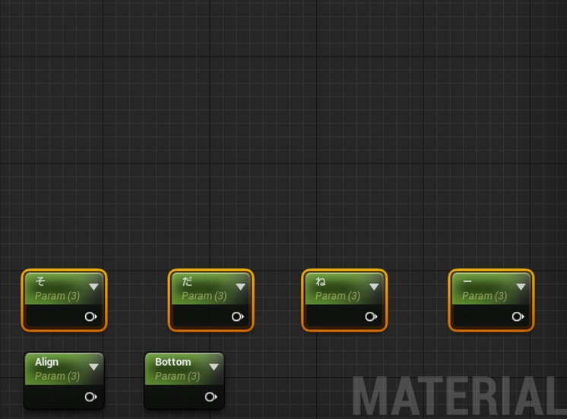The image size is (567, 419).
Task: Select the Bottom node title
Action: 173,362
